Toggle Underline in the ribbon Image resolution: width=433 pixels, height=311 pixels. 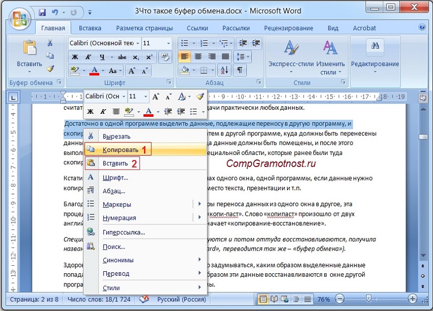(x=102, y=57)
